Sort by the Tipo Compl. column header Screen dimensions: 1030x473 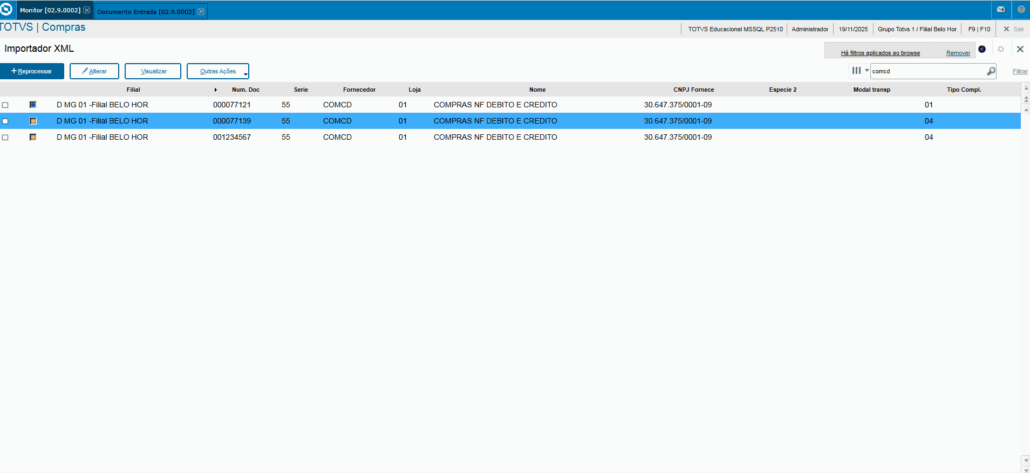pos(964,90)
